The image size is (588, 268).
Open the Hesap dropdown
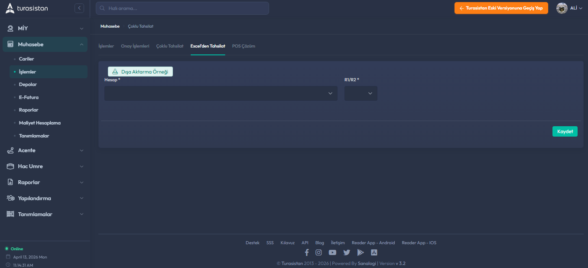(x=221, y=93)
